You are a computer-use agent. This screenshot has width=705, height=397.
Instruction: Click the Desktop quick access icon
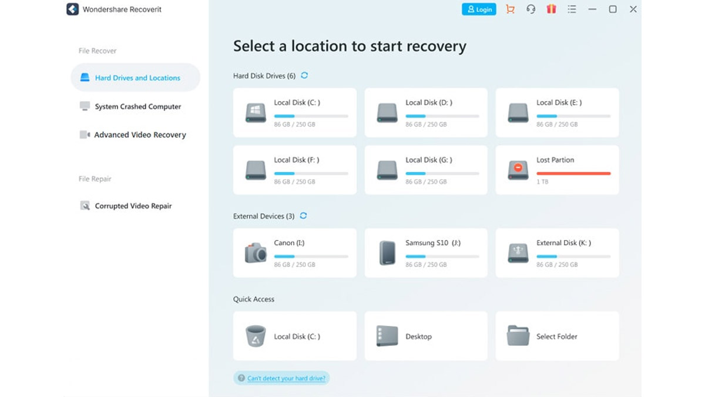point(387,336)
